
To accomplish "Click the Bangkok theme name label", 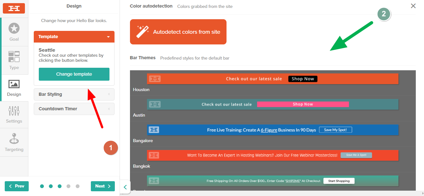I will [x=142, y=166].
